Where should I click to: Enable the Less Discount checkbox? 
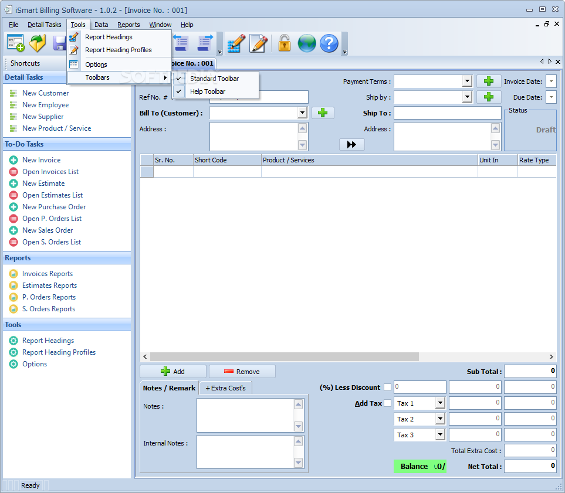pos(387,387)
